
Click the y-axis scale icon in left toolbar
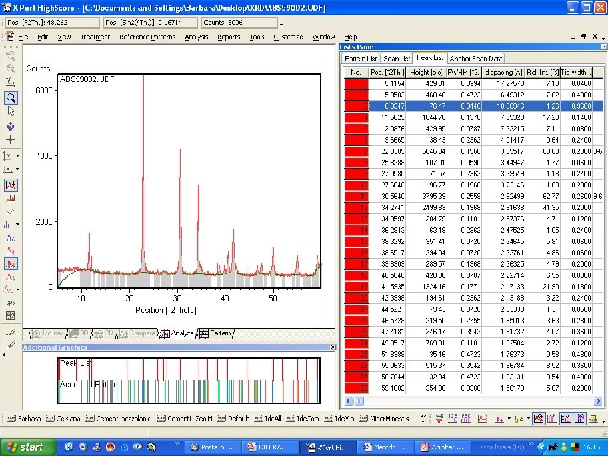coord(8,156)
